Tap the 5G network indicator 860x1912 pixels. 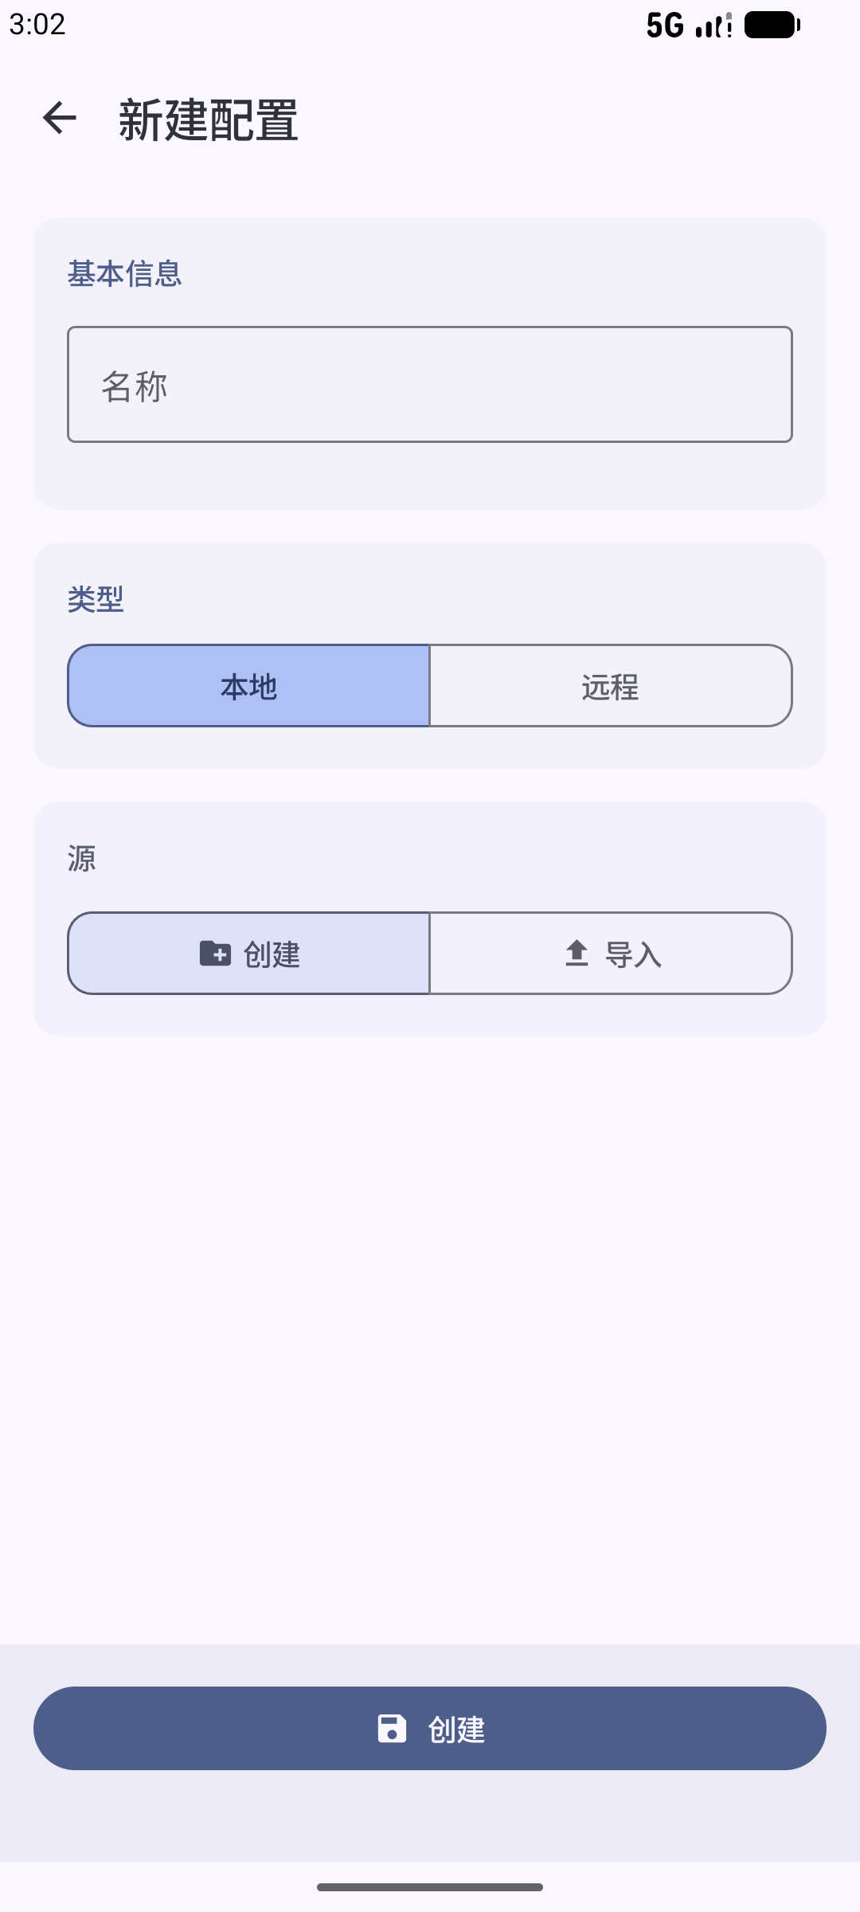pyautogui.click(x=665, y=25)
